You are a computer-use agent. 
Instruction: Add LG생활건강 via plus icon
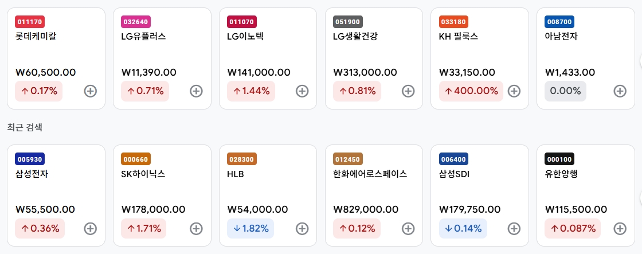pyautogui.click(x=408, y=91)
